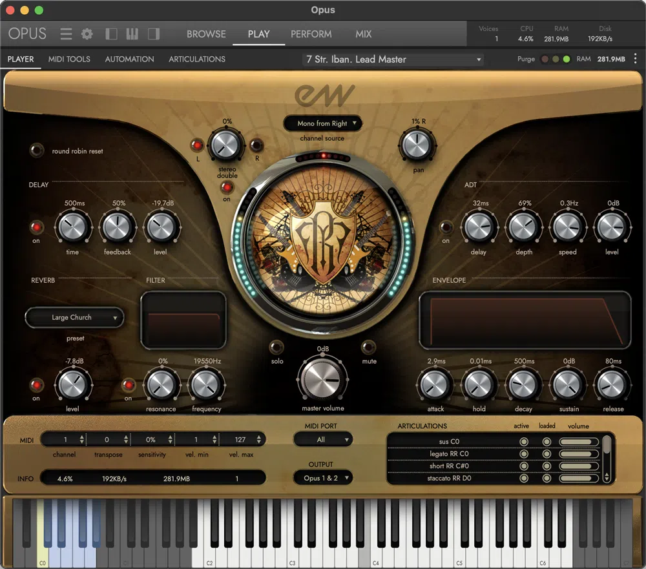Click the Purge label

526,59
